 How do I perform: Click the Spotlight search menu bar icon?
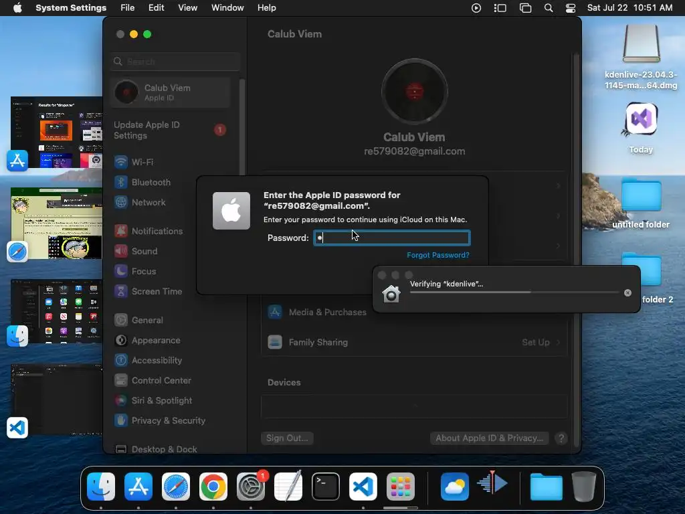coord(549,8)
